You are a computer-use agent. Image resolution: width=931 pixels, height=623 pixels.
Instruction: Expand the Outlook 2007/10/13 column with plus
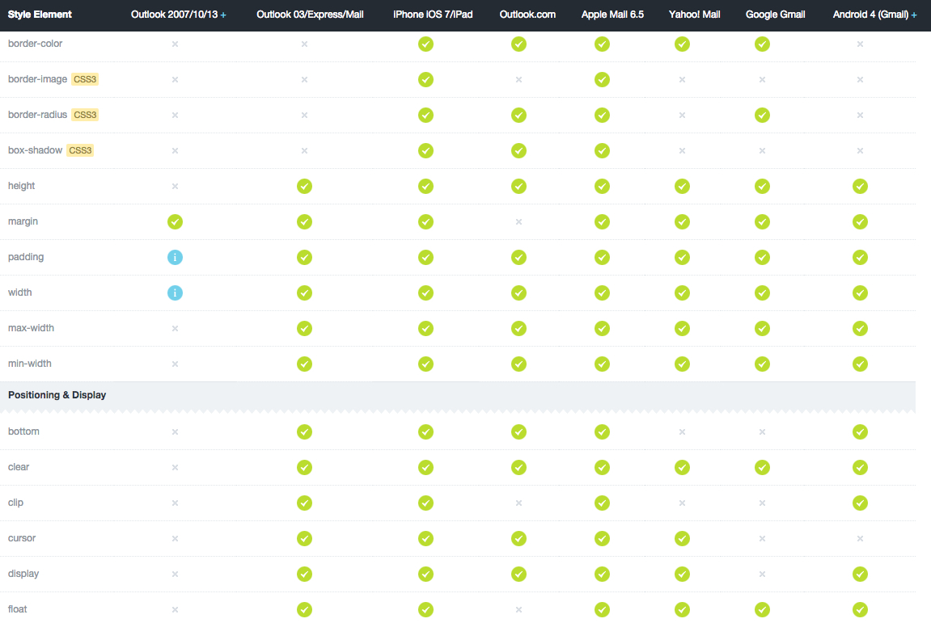coord(223,15)
